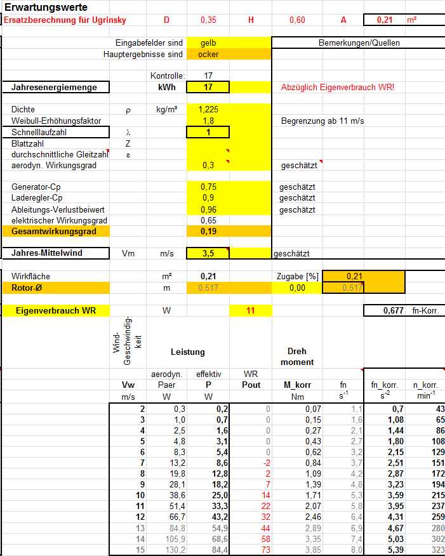This screenshot has width=445, height=556.
Task: Select the Bemerkungen/Quellen header cell
Action: point(359,43)
